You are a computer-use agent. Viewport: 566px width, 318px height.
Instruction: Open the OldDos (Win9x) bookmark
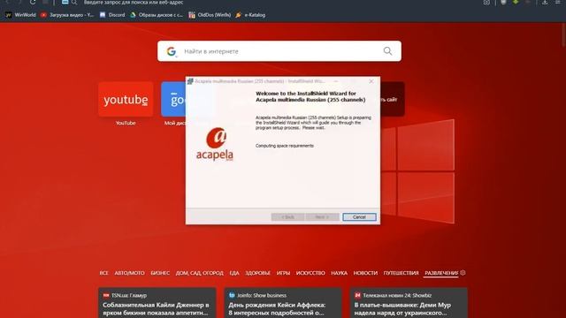click(x=210, y=15)
